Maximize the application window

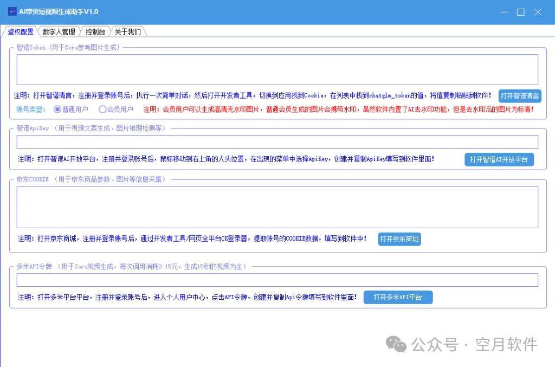click(x=521, y=12)
